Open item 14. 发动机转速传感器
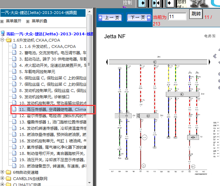The width and height of the screenshot is (220, 186). click(x=53, y=128)
